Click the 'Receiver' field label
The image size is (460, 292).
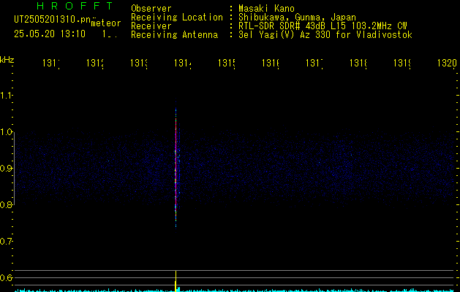coord(151,26)
